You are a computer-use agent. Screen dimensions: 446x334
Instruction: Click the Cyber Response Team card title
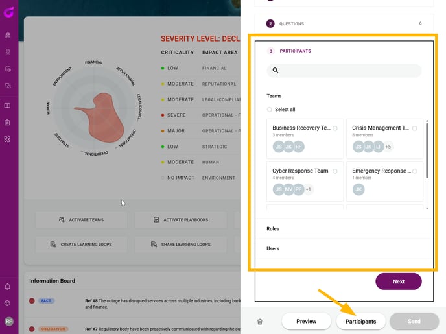point(300,171)
